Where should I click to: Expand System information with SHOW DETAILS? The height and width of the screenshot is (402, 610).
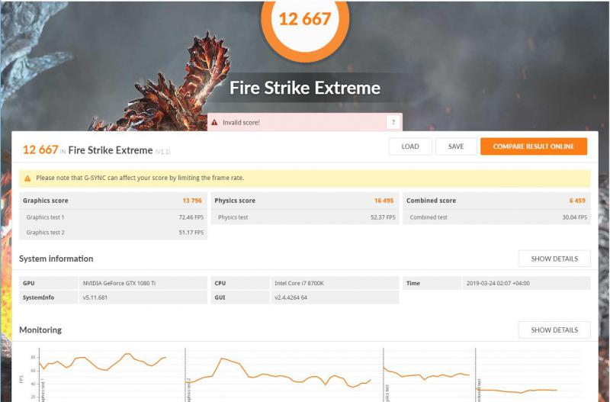[x=554, y=259]
